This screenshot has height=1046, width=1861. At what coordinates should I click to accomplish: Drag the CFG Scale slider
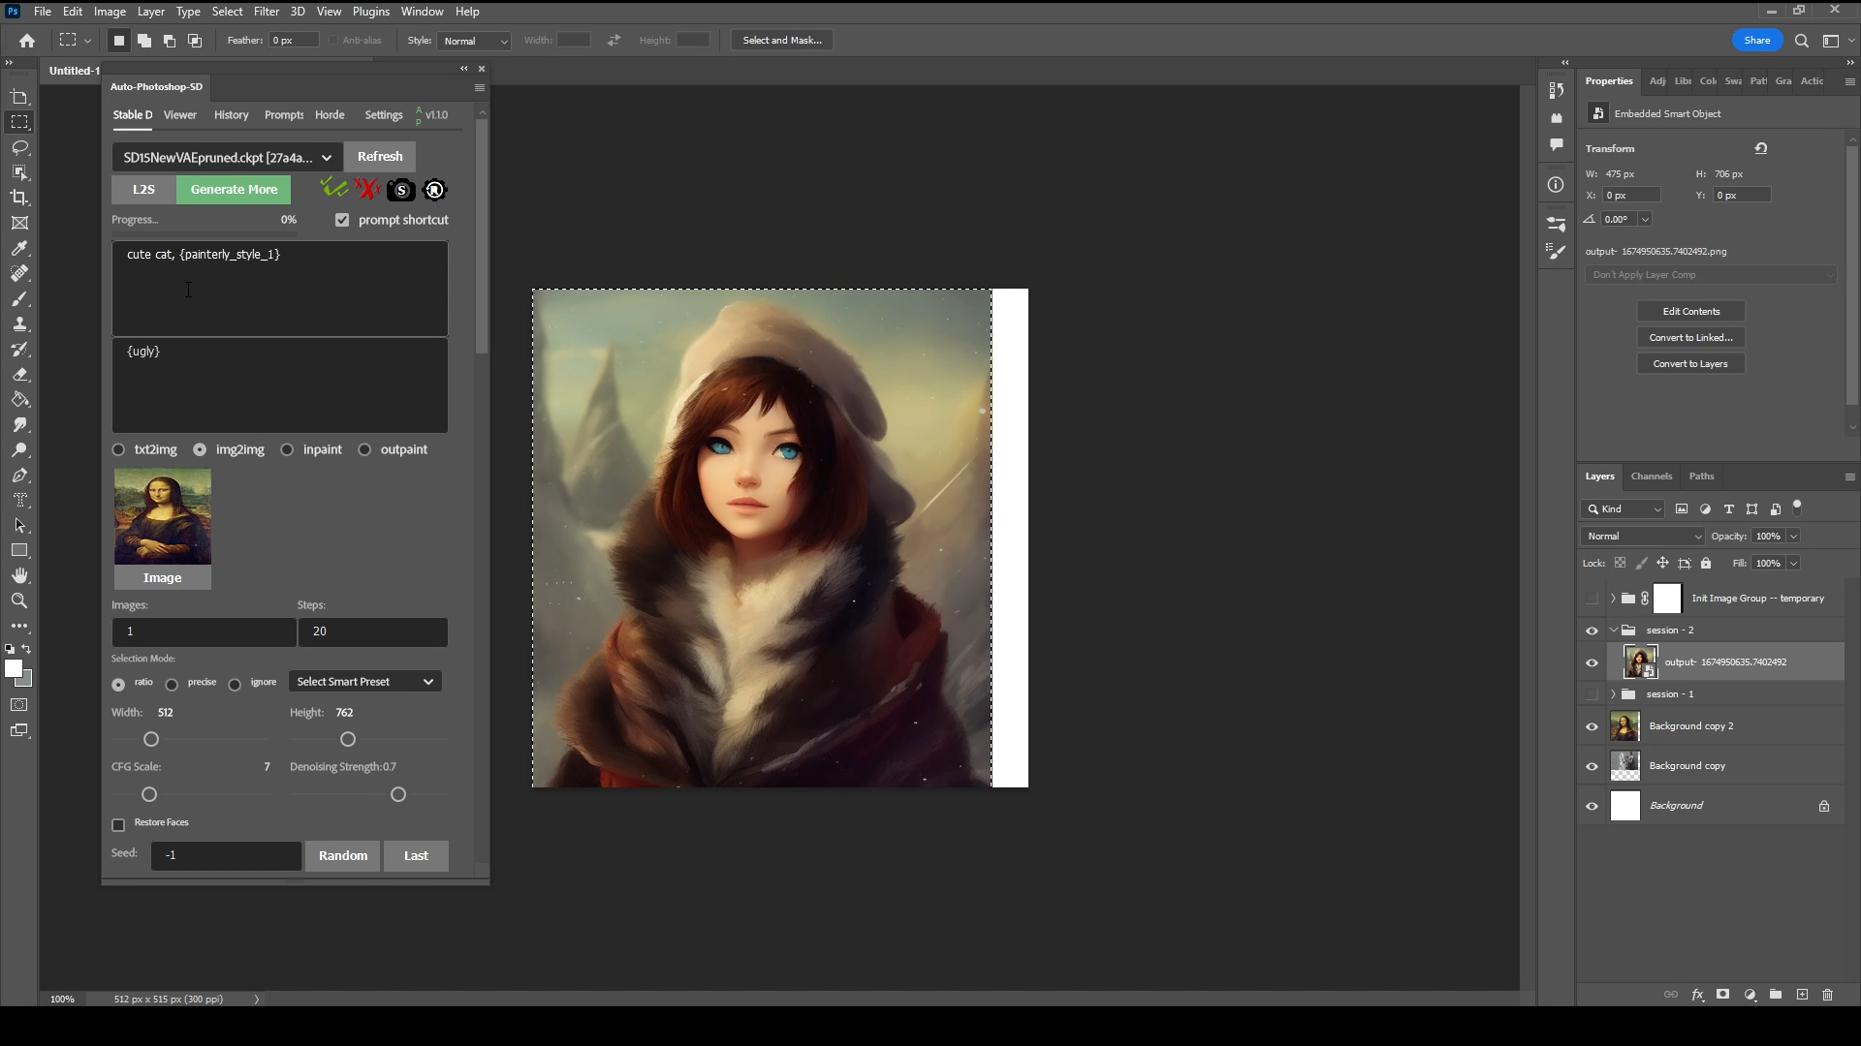(x=148, y=793)
